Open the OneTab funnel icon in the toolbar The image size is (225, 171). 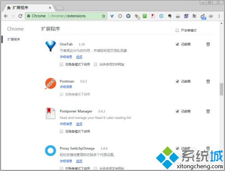[112, 16]
